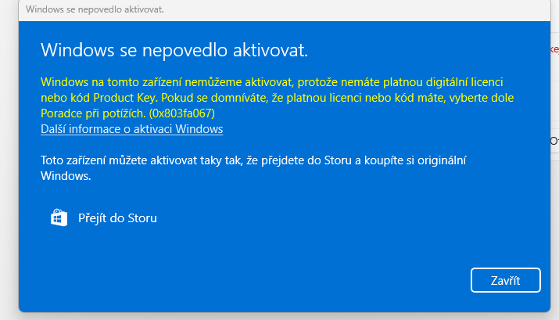The height and width of the screenshot is (320, 559).
Task: Click the red text at right window edge
Action: pyautogui.click(x=555, y=49)
